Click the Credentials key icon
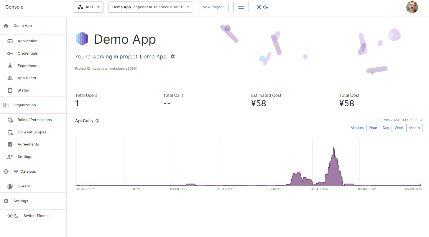Screen dimensions: 429x237 (x=10, y=53)
